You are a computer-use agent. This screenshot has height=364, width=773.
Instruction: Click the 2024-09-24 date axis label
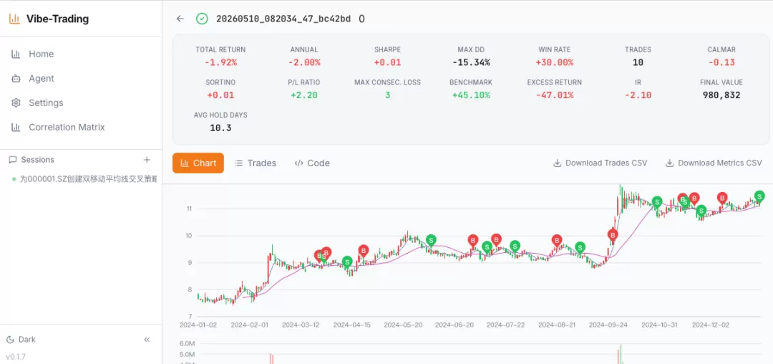[x=608, y=325]
